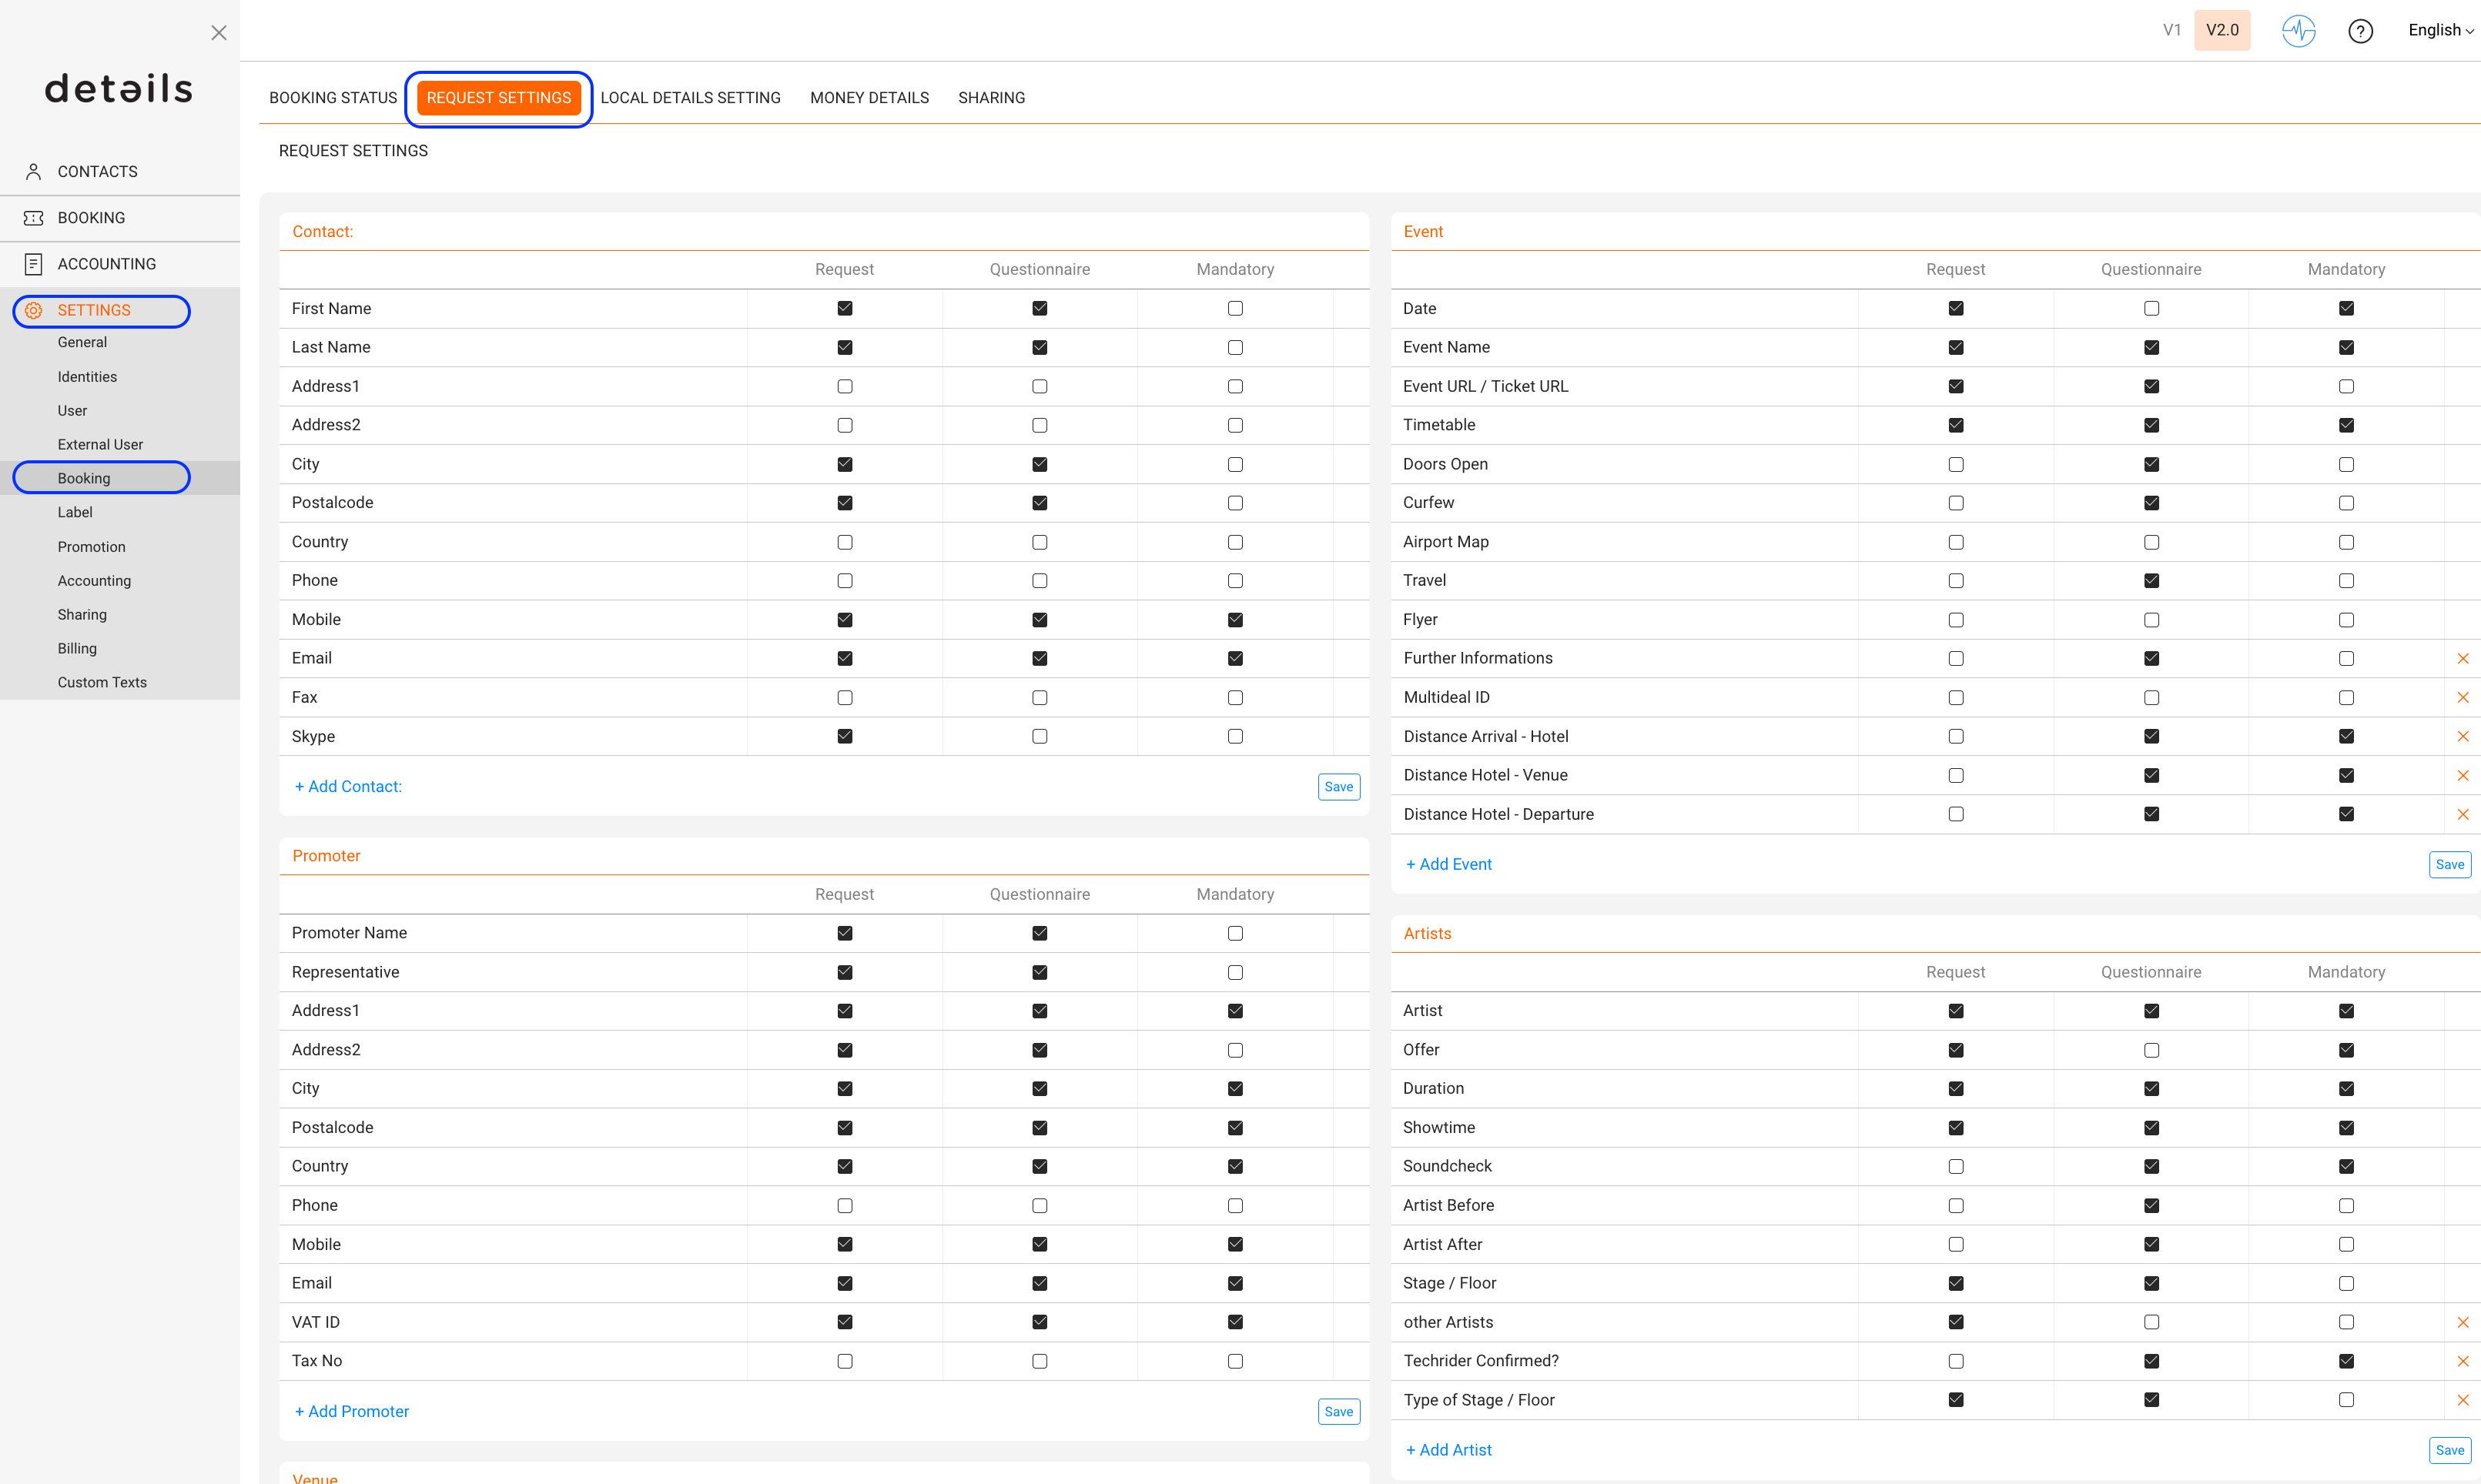Click the + Add Promoter link

(x=351, y=1412)
